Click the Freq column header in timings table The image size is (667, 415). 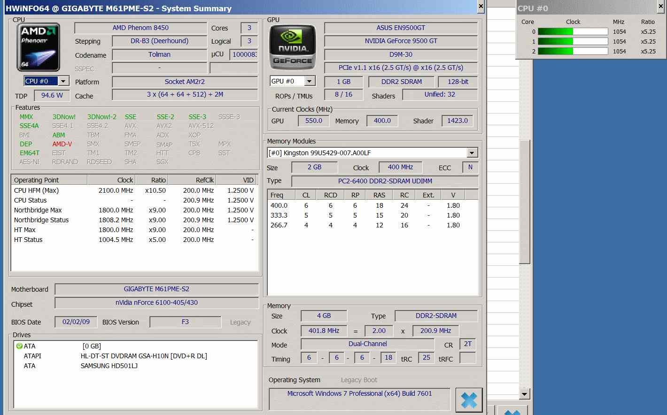281,195
